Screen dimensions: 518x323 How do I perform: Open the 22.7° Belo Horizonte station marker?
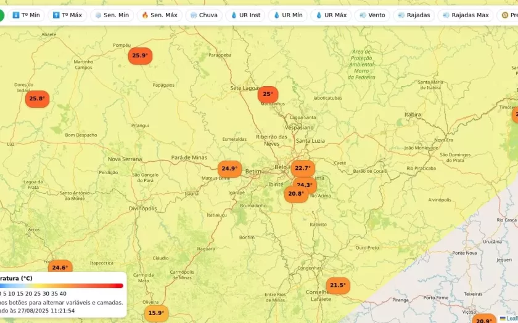tap(303, 168)
